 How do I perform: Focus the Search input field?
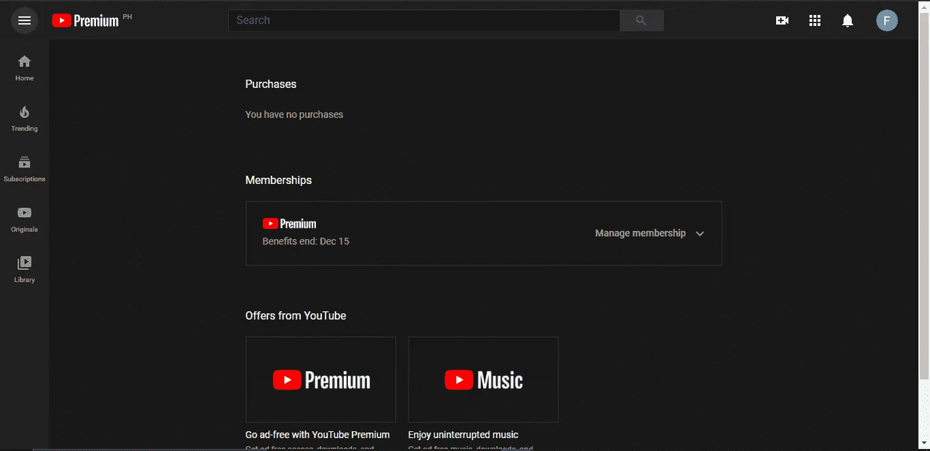click(x=424, y=20)
